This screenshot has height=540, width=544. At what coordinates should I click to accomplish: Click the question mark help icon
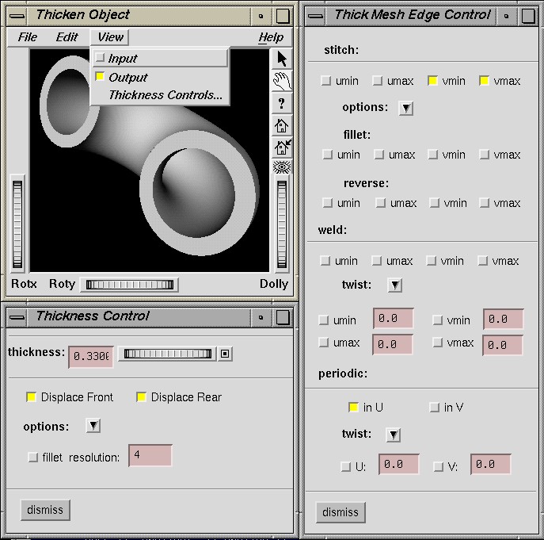tap(282, 103)
